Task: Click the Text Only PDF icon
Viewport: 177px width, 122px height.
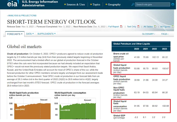Action: point(138,27)
